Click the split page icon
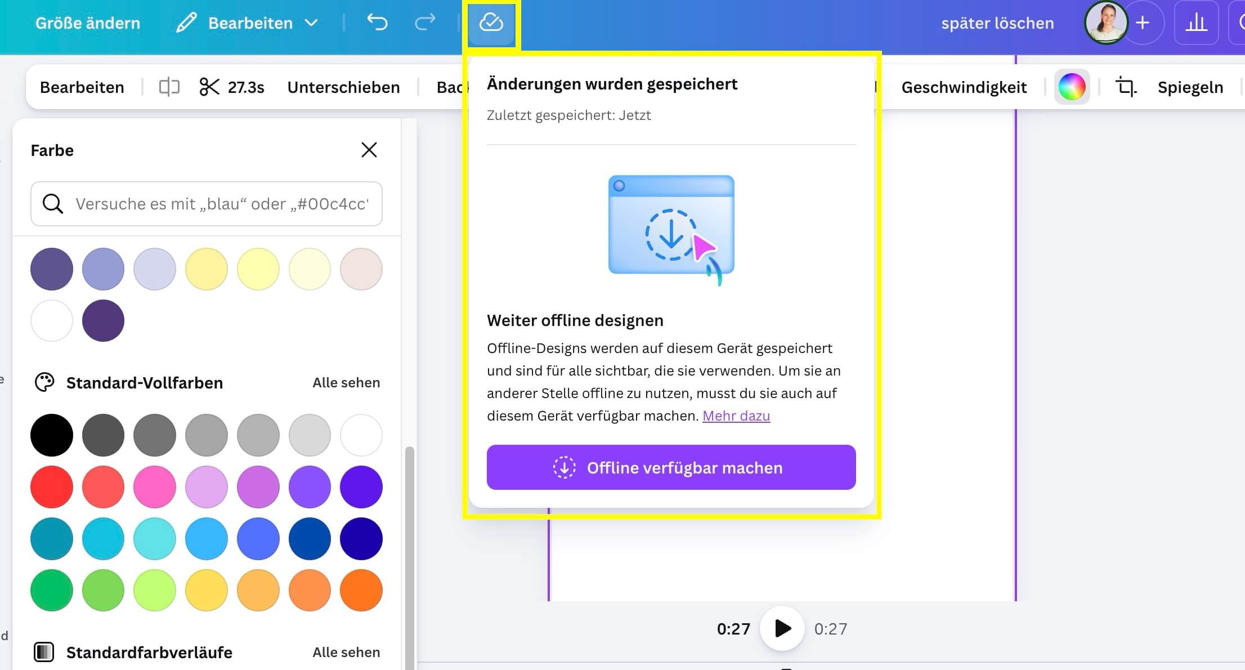Viewport: 1245px width, 670px height. tap(169, 87)
